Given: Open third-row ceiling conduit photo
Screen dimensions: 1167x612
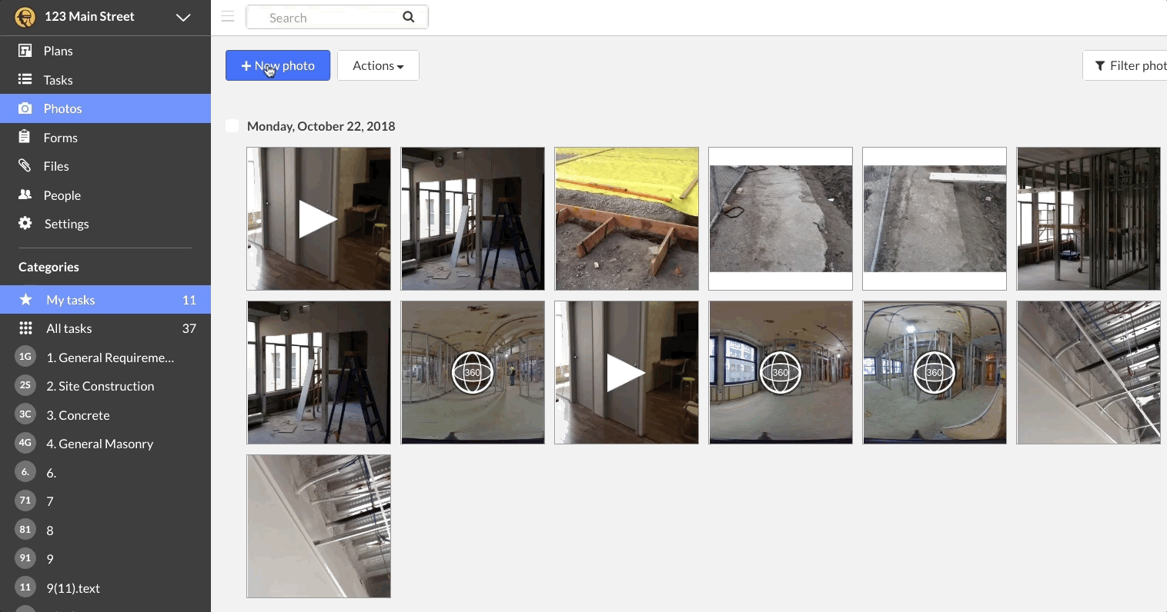Looking at the screenshot, I should click(x=319, y=527).
